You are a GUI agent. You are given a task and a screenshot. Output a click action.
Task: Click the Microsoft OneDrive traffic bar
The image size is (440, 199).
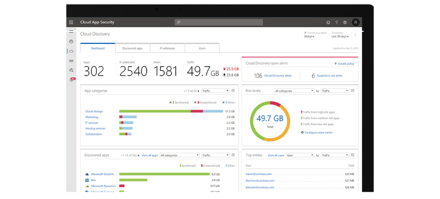click(x=164, y=174)
